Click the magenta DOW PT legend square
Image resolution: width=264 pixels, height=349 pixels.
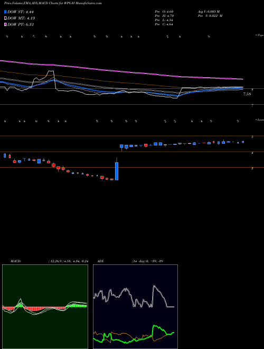pos(6,24)
